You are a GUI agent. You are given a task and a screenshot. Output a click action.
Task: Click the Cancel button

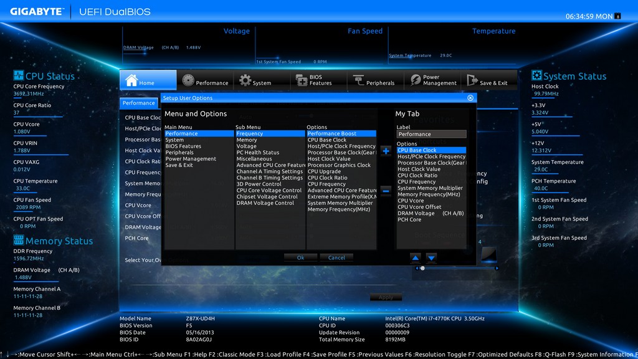point(336,257)
